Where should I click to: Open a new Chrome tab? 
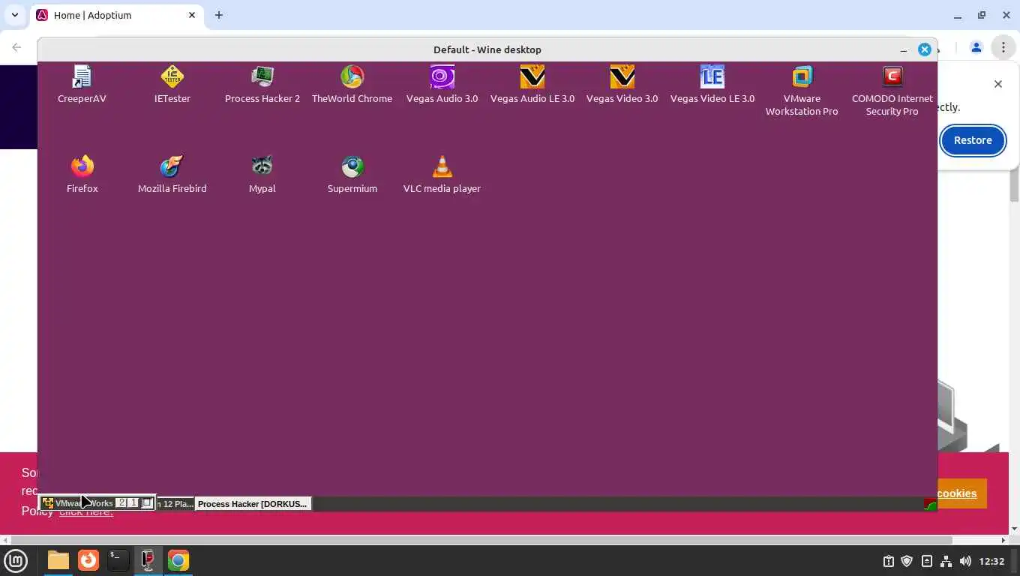219,15
